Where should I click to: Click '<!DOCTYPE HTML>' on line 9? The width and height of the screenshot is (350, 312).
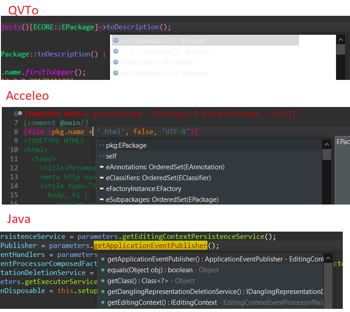[54, 141]
